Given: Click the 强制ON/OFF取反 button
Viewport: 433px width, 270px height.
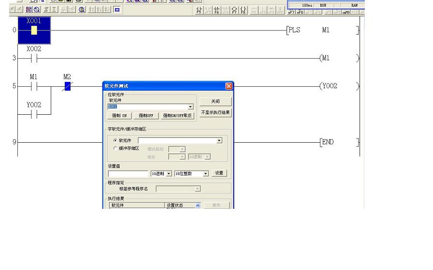Looking at the screenshot, I should 177,116.
